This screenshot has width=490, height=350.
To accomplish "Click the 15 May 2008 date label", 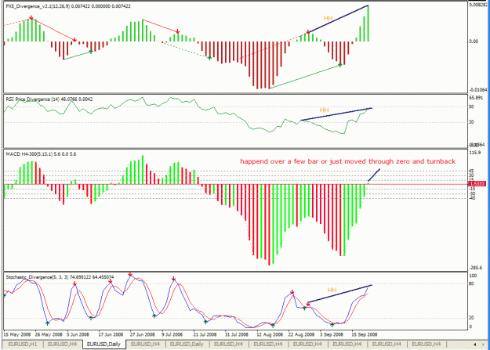I will click(17, 334).
